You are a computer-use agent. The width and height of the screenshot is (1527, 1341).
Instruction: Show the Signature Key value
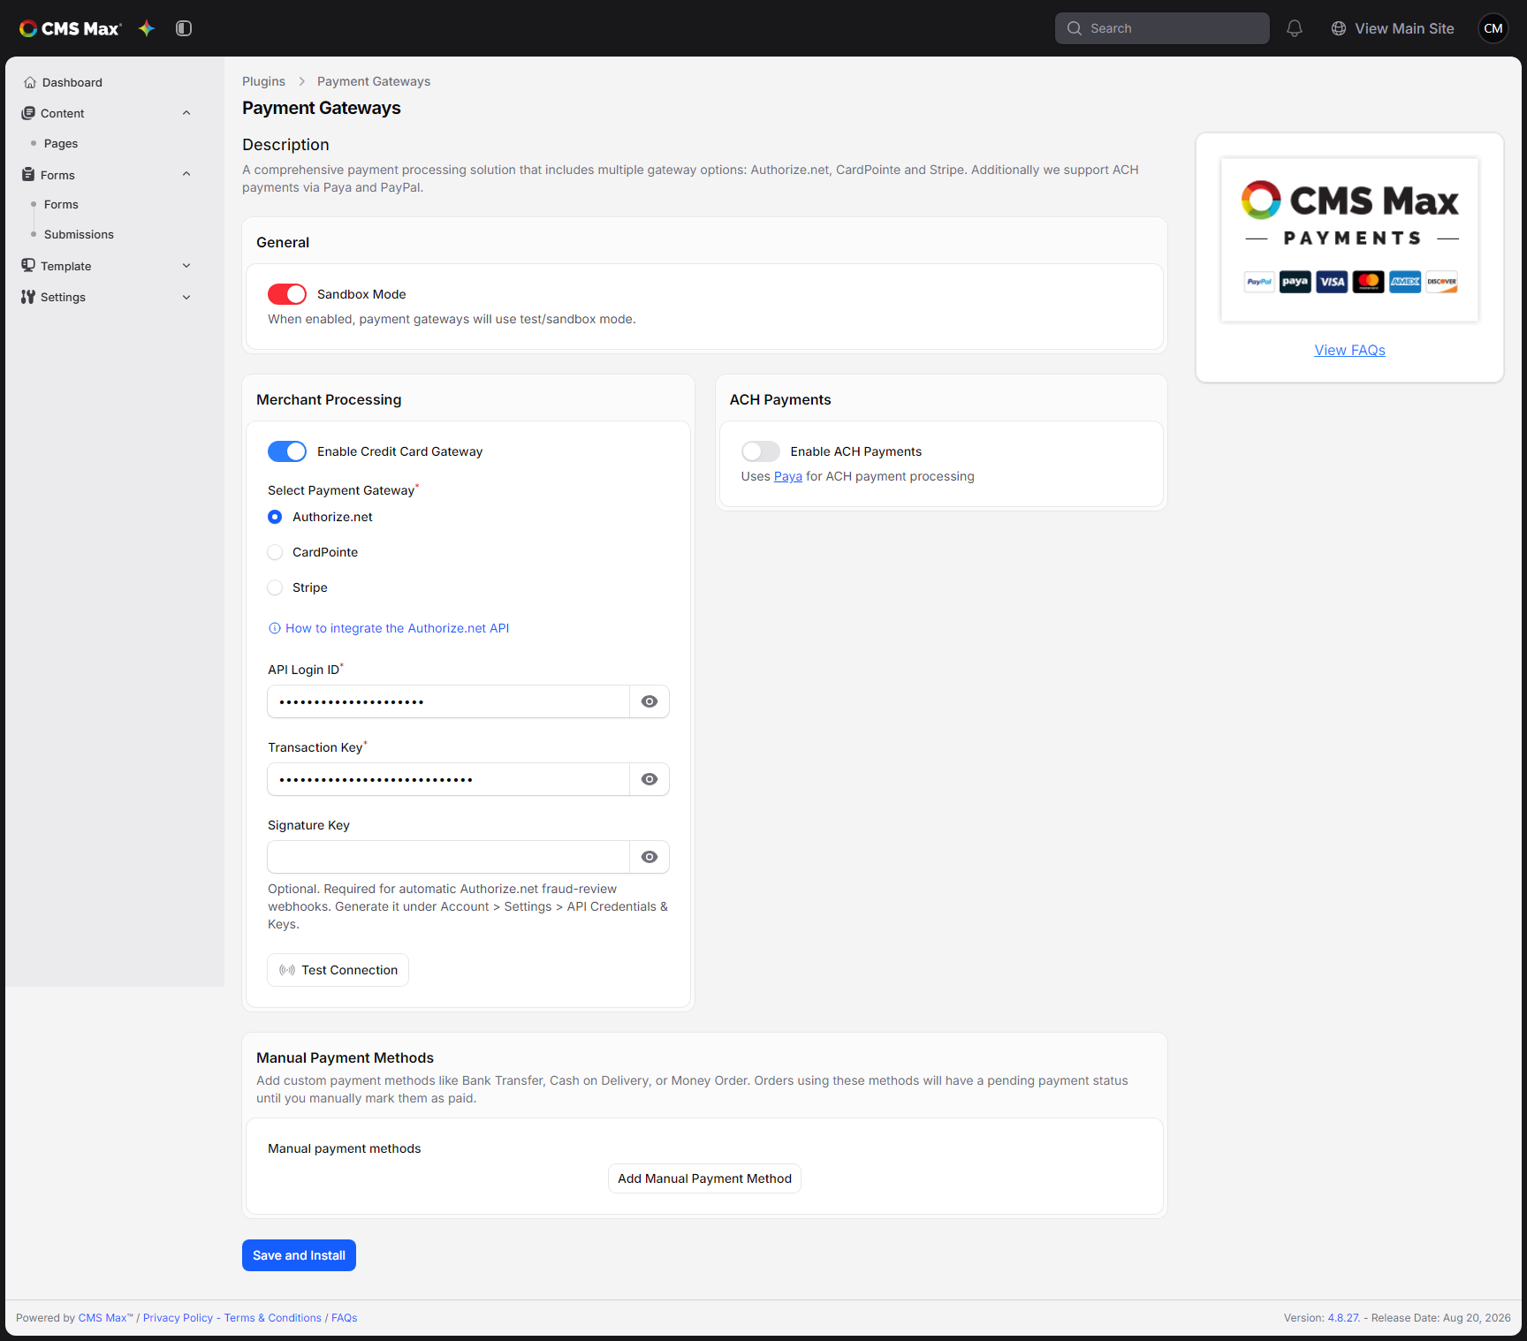coord(650,857)
